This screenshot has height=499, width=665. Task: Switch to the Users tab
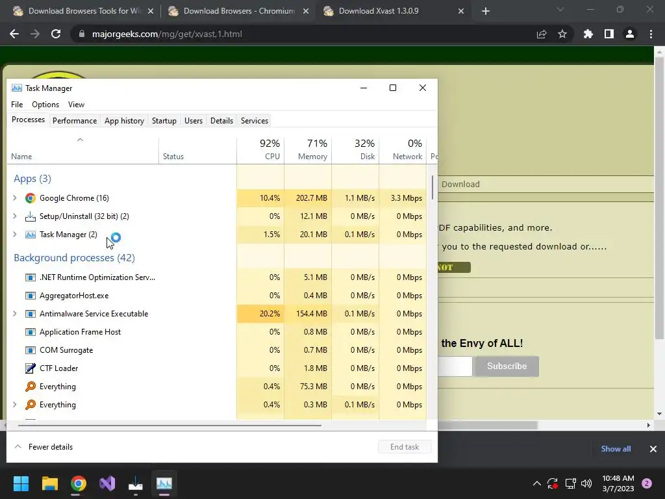(194, 121)
